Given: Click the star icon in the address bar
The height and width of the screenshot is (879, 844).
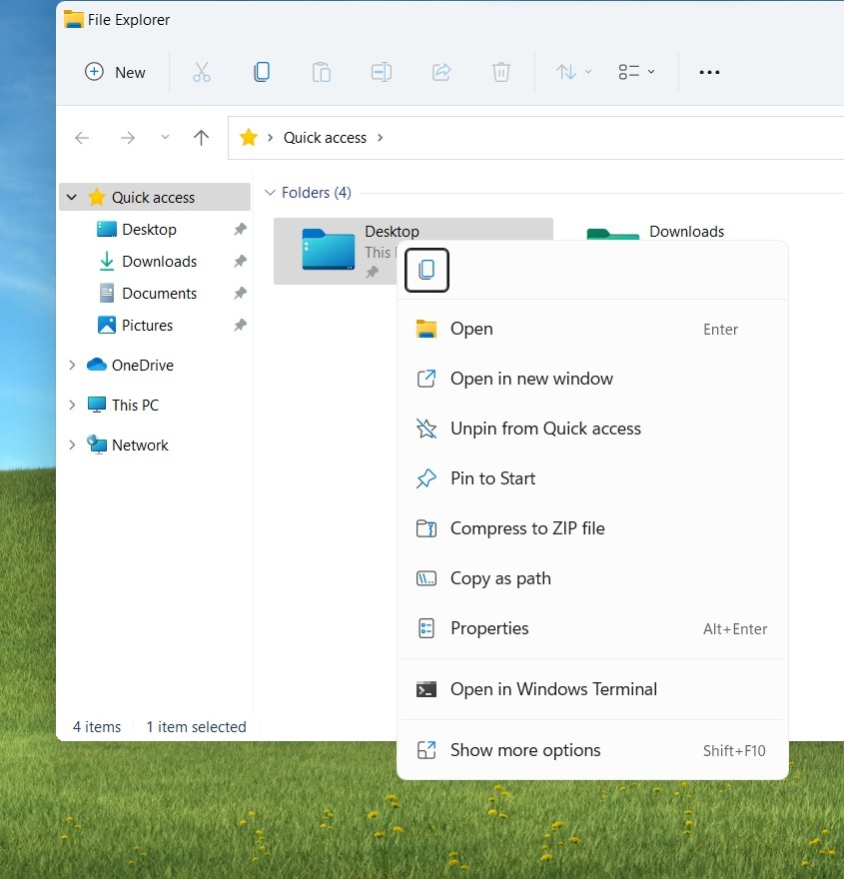Looking at the screenshot, I should click(x=249, y=138).
